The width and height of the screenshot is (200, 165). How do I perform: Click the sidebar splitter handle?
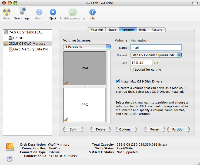click(55, 82)
